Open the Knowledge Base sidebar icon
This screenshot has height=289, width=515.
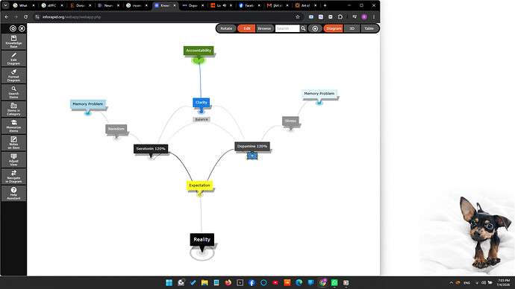(x=13, y=42)
